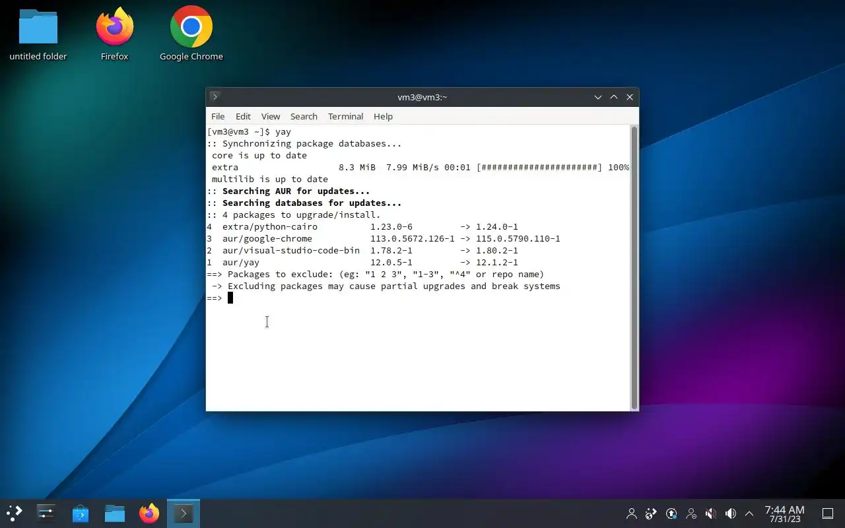This screenshot has height=528, width=845.
Task: Select the terminal task in taskbar
Action: tap(184, 513)
